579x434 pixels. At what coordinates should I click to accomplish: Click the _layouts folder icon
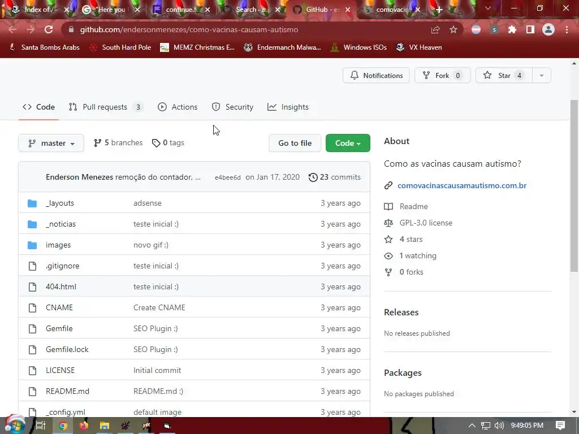tap(32, 203)
